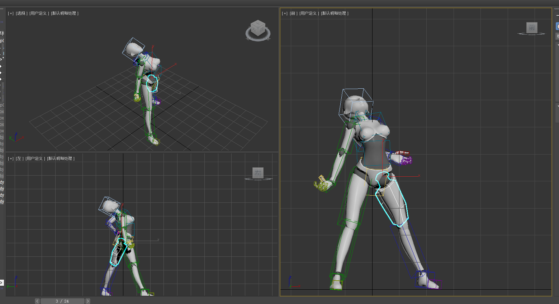559x304 pixels.
Task: Open 用户定义 menu in left viewport
Action: point(35,158)
